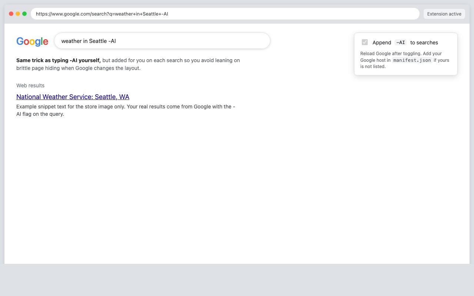Click the Google search box
Screen dimensions: 474x296
point(162,41)
